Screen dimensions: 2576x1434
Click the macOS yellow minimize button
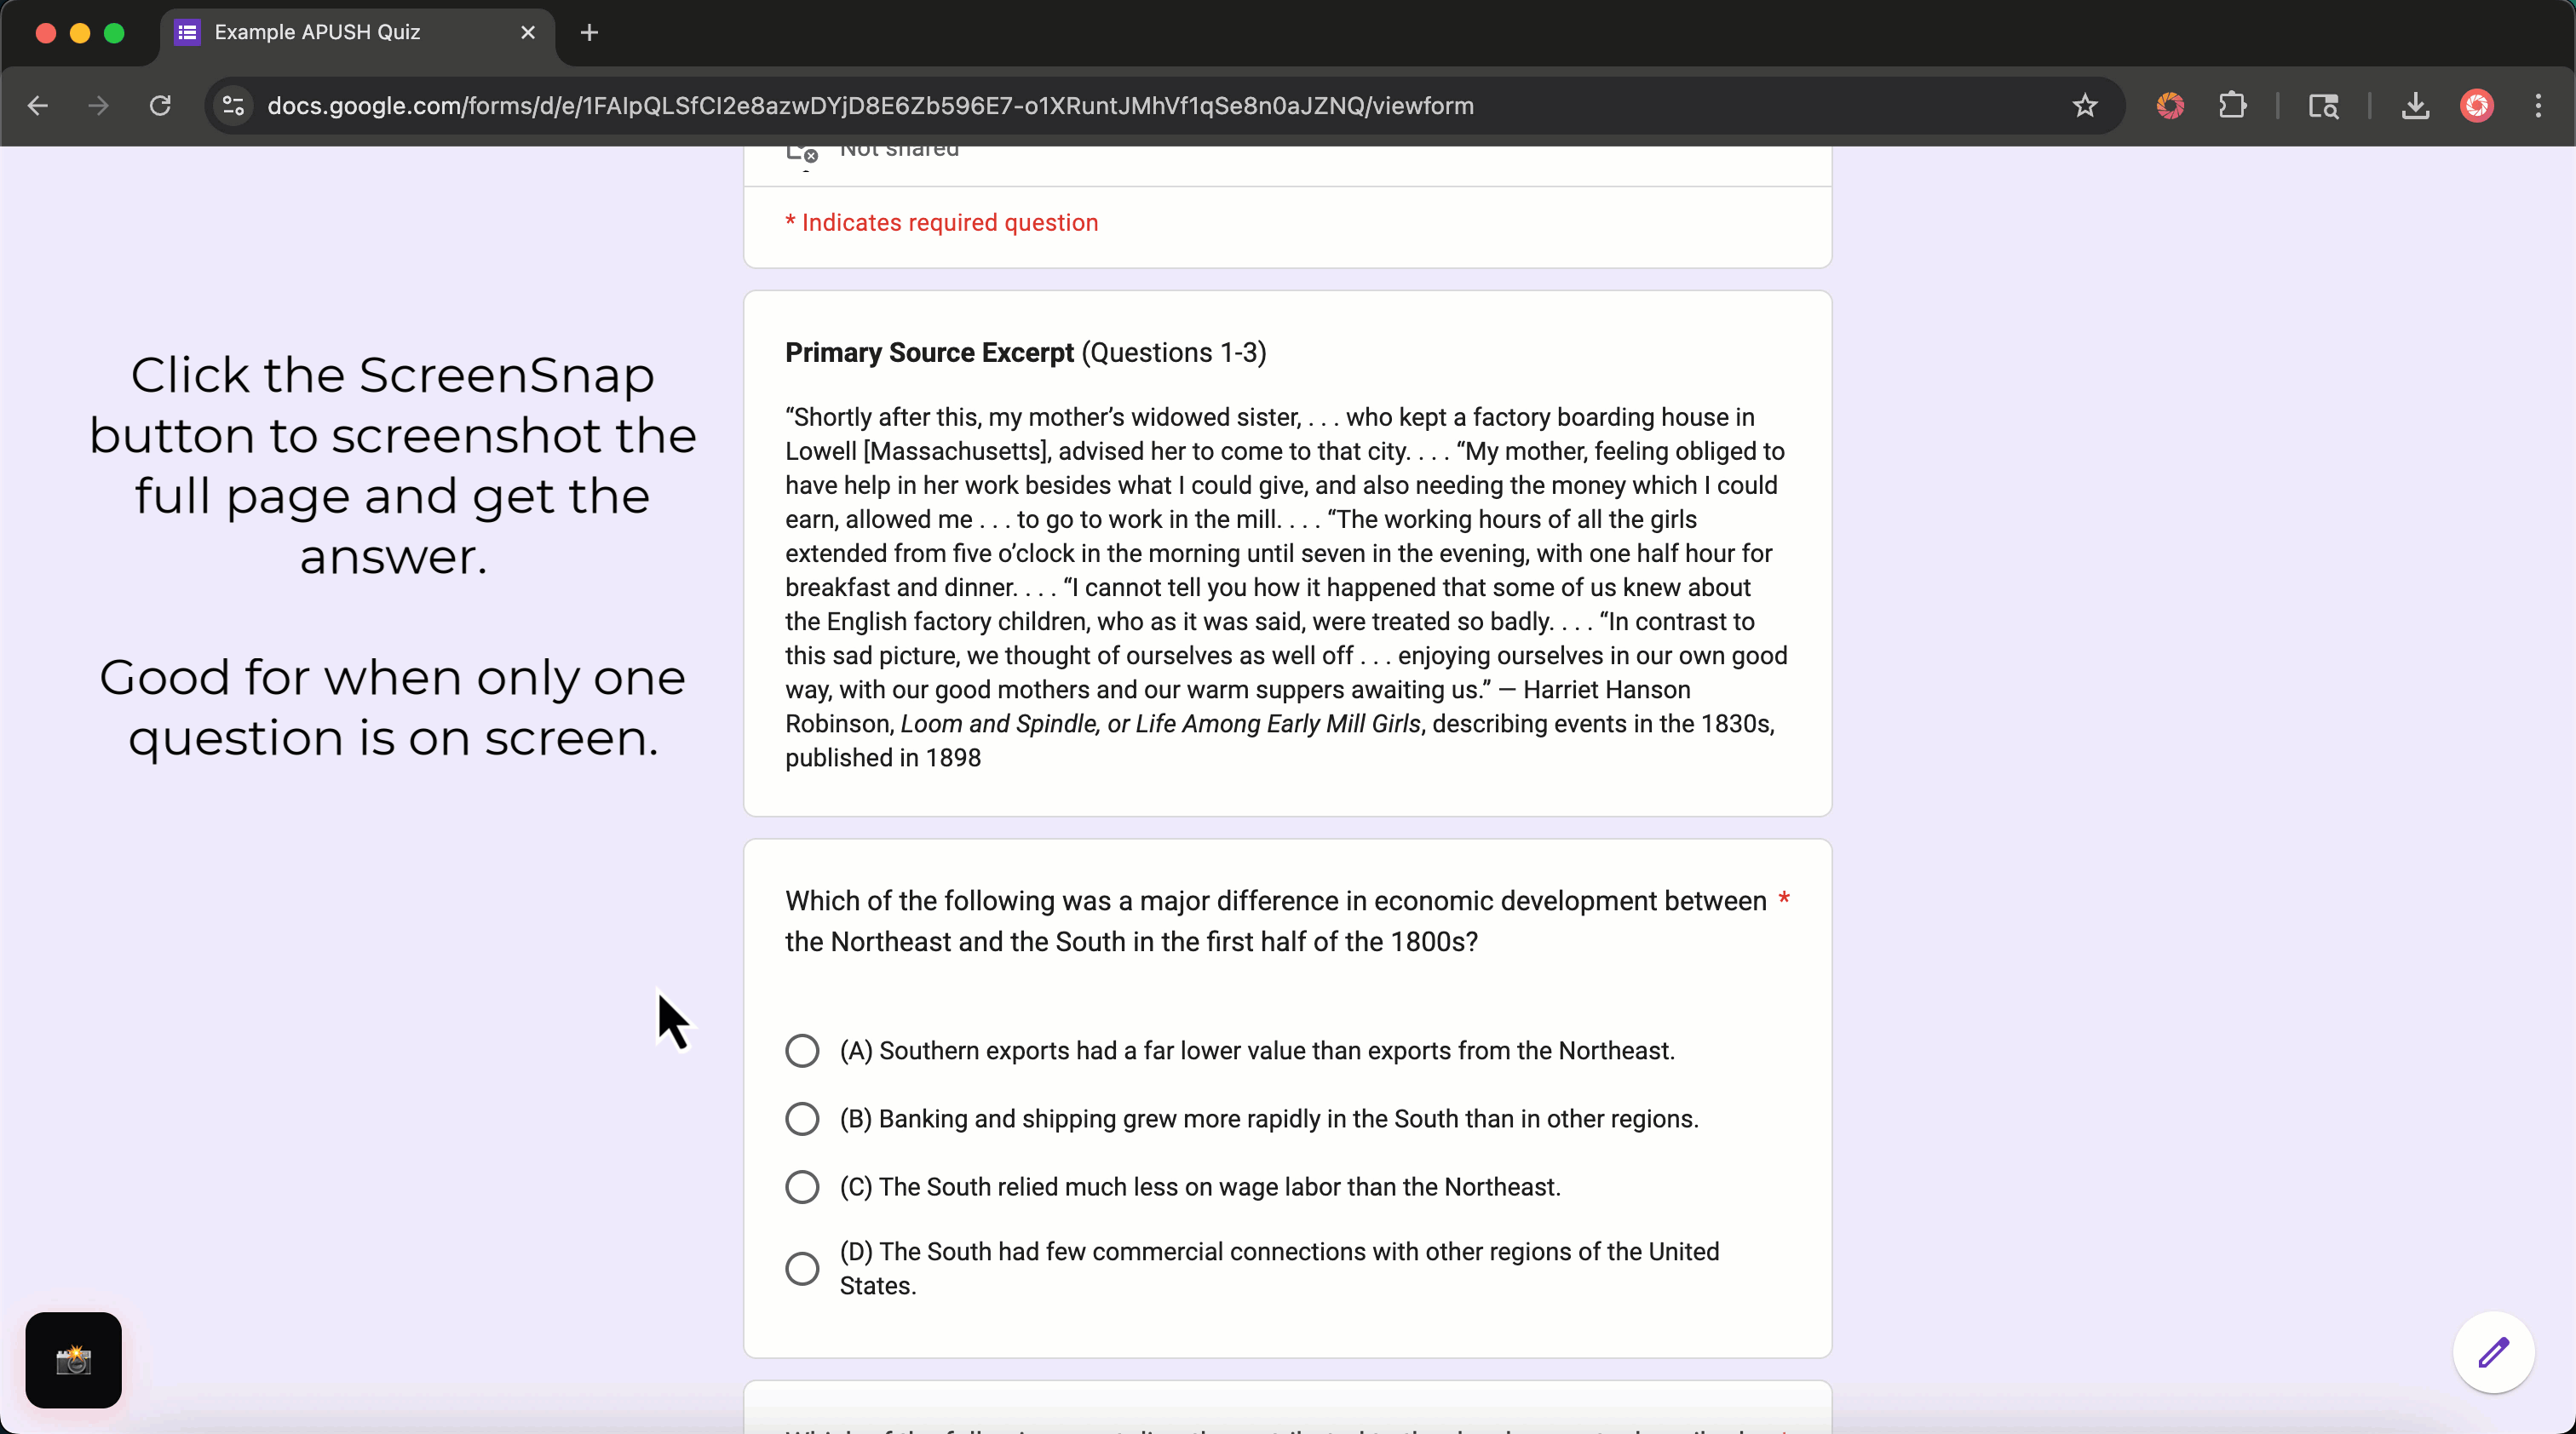80,33
